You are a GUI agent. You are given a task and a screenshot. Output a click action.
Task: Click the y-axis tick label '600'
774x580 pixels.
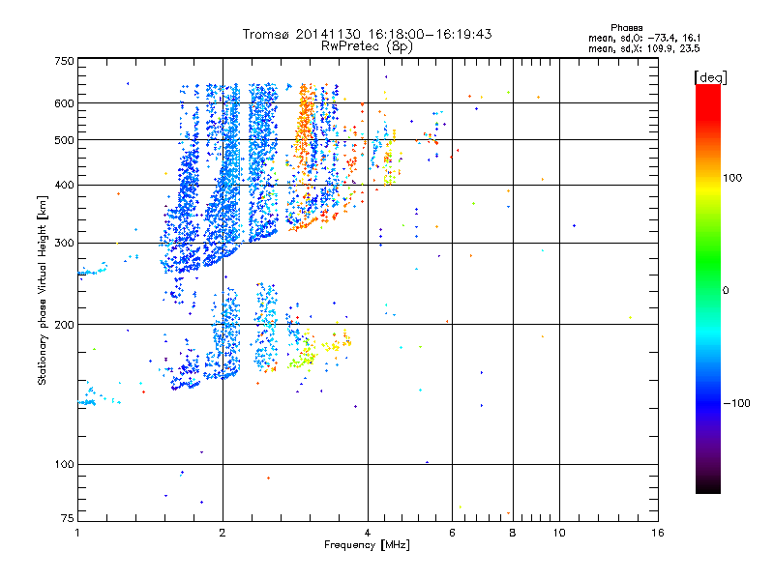click(65, 103)
